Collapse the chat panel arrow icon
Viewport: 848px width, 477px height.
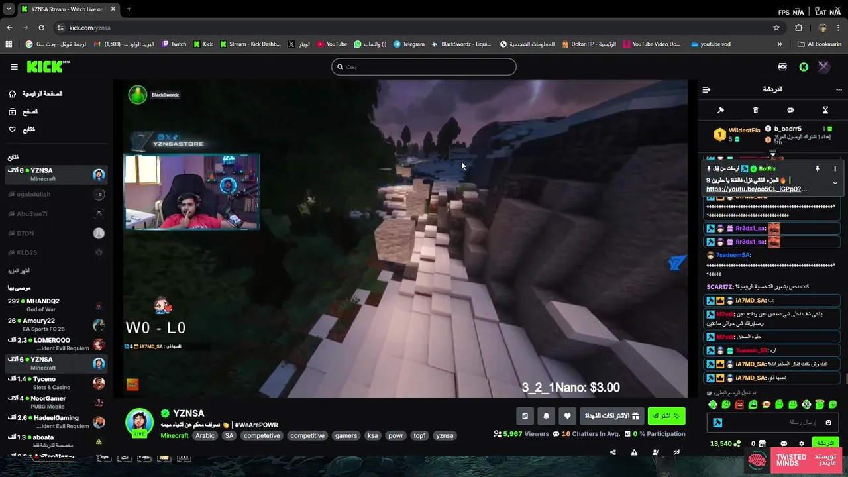[x=706, y=89]
